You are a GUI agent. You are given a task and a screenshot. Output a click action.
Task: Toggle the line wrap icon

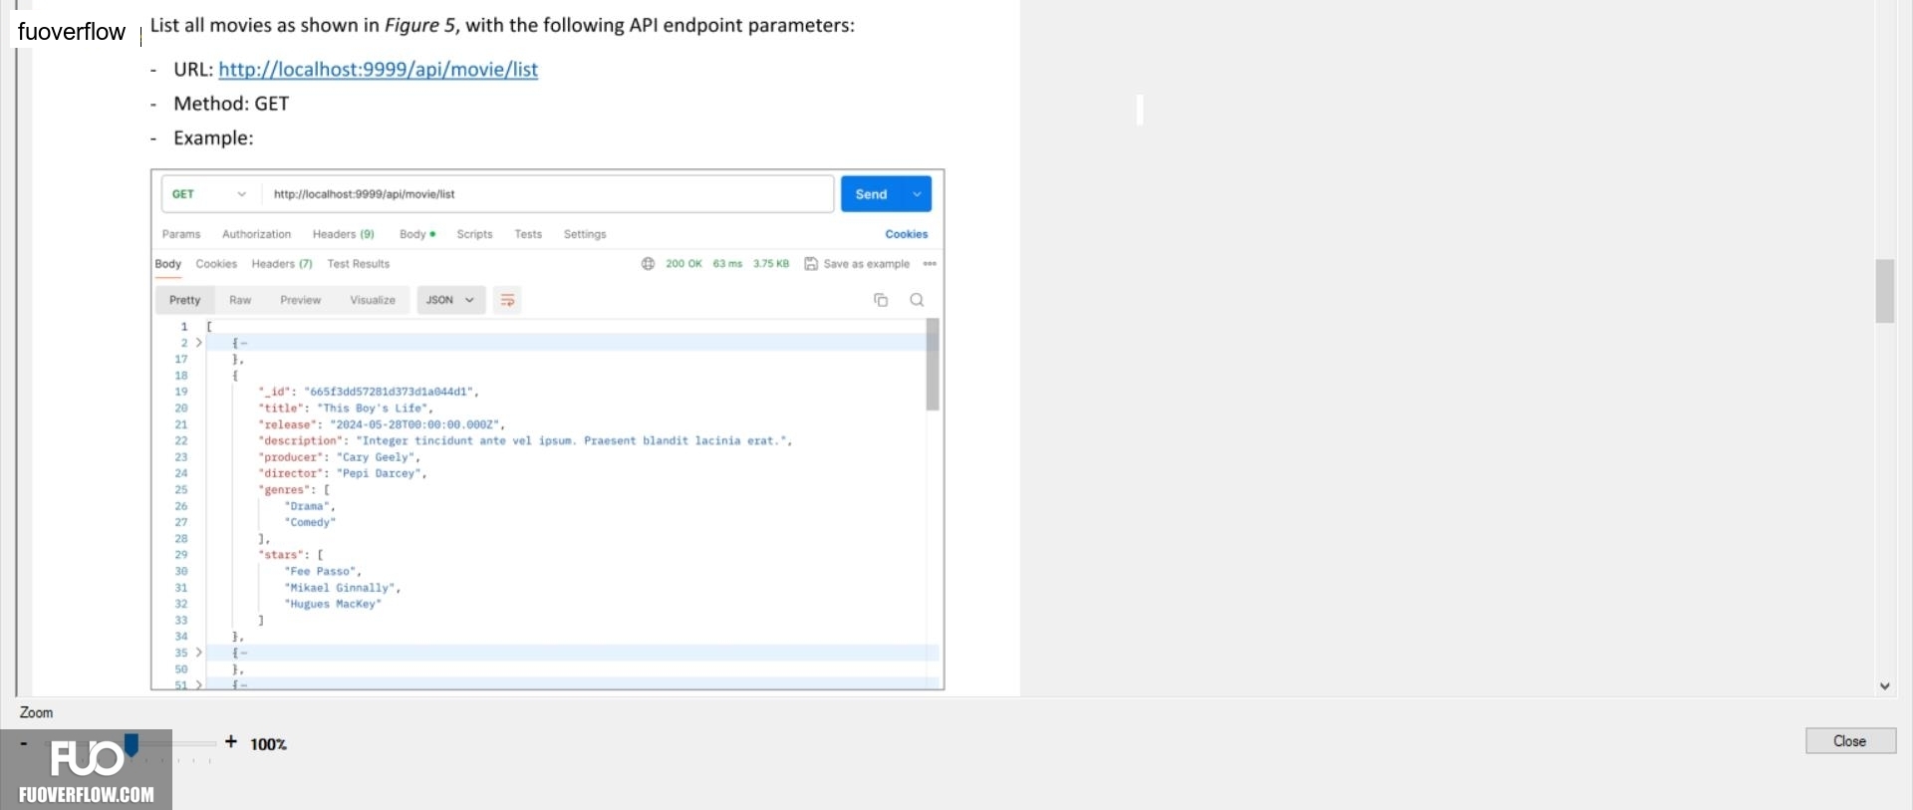507,300
